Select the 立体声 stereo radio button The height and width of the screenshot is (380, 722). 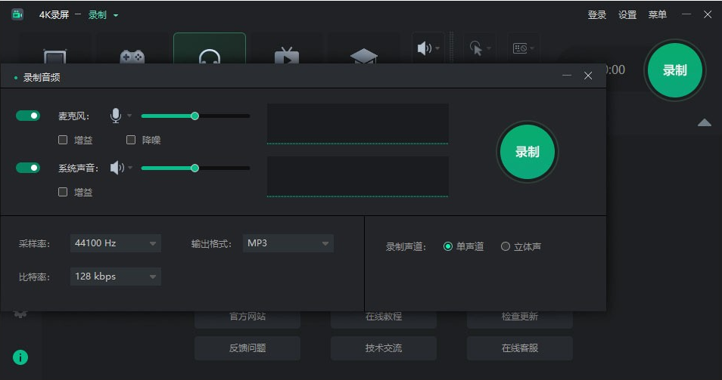click(x=506, y=246)
